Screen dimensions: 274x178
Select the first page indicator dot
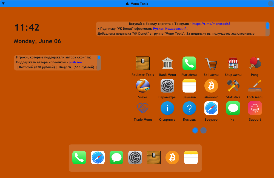coord(195,130)
